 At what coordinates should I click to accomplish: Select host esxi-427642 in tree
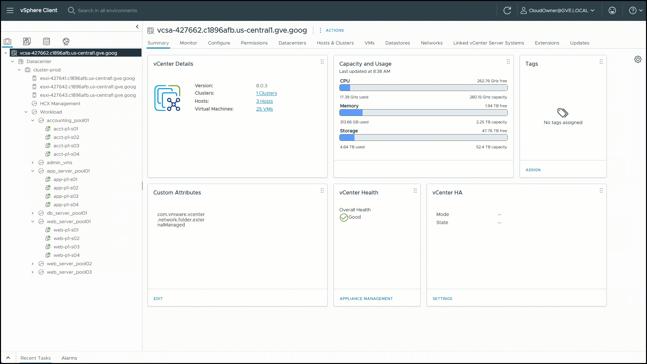click(x=88, y=87)
